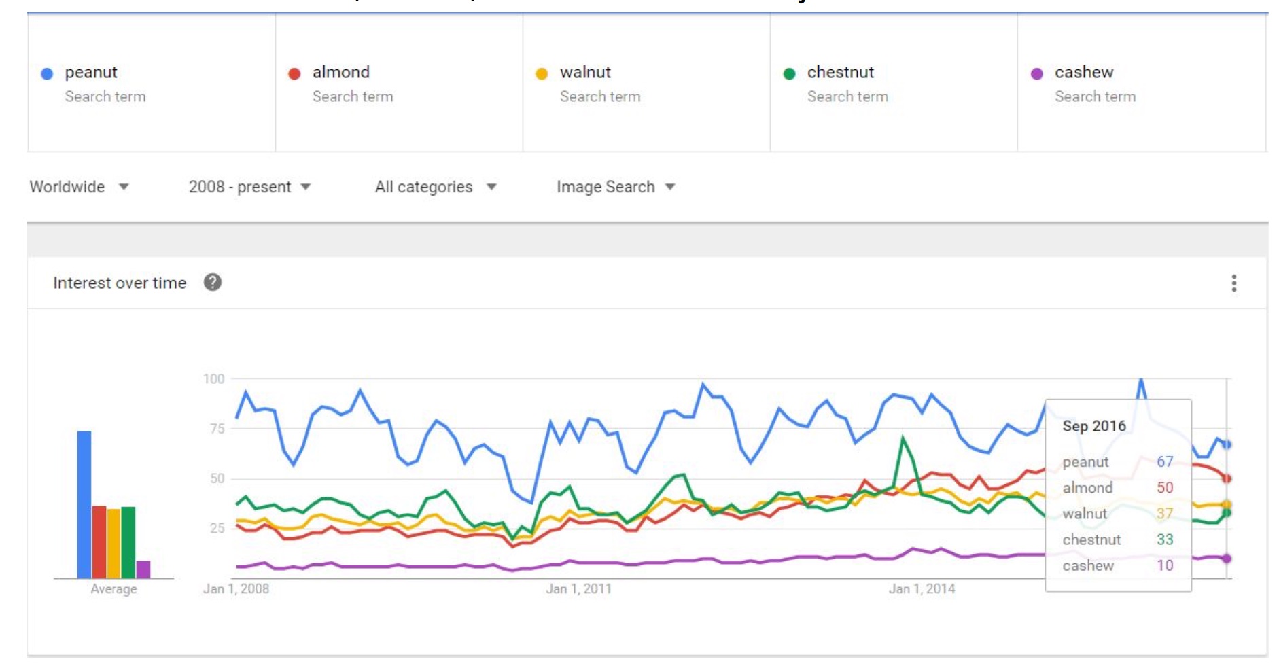Click the blue peanut color dot
This screenshot has width=1279, height=670.
pos(47,74)
